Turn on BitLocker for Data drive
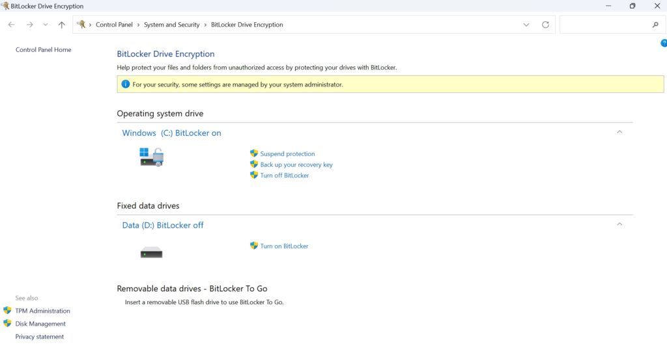The height and width of the screenshot is (351, 667). coord(284,246)
